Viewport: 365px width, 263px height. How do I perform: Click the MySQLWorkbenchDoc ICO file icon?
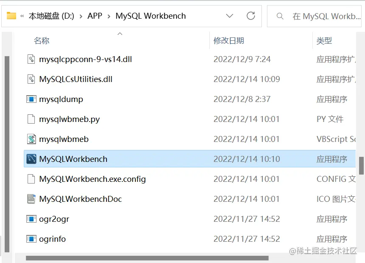pyautogui.click(x=31, y=199)
